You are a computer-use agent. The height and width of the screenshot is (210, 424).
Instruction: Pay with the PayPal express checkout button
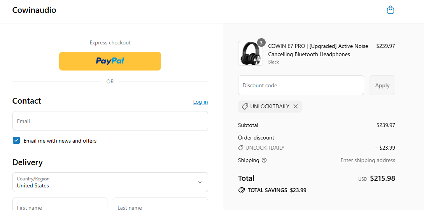(110, 61)
